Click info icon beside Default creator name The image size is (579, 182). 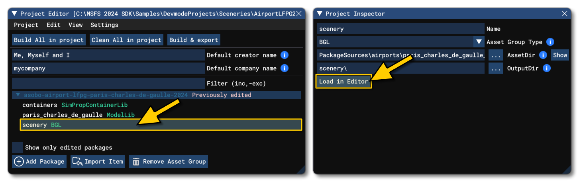coord(284,55)
